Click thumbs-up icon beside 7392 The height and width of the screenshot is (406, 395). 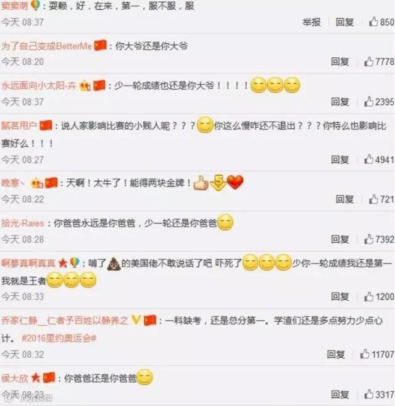368,239
